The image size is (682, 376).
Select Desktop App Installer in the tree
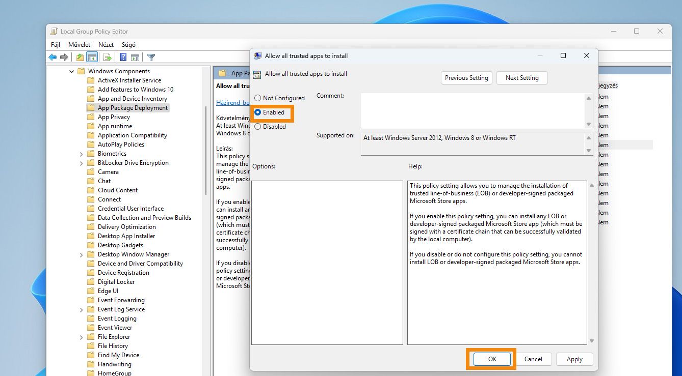(126, 236)
